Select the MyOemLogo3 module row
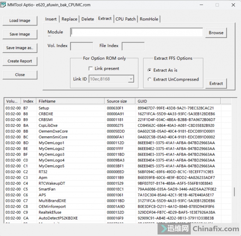 coord(118,155)
